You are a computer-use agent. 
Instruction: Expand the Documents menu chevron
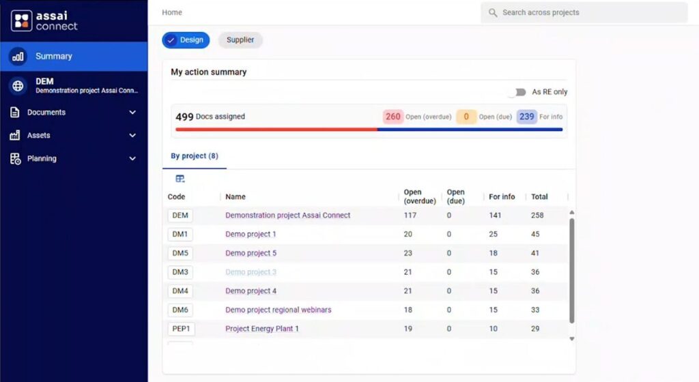[132, 113]
